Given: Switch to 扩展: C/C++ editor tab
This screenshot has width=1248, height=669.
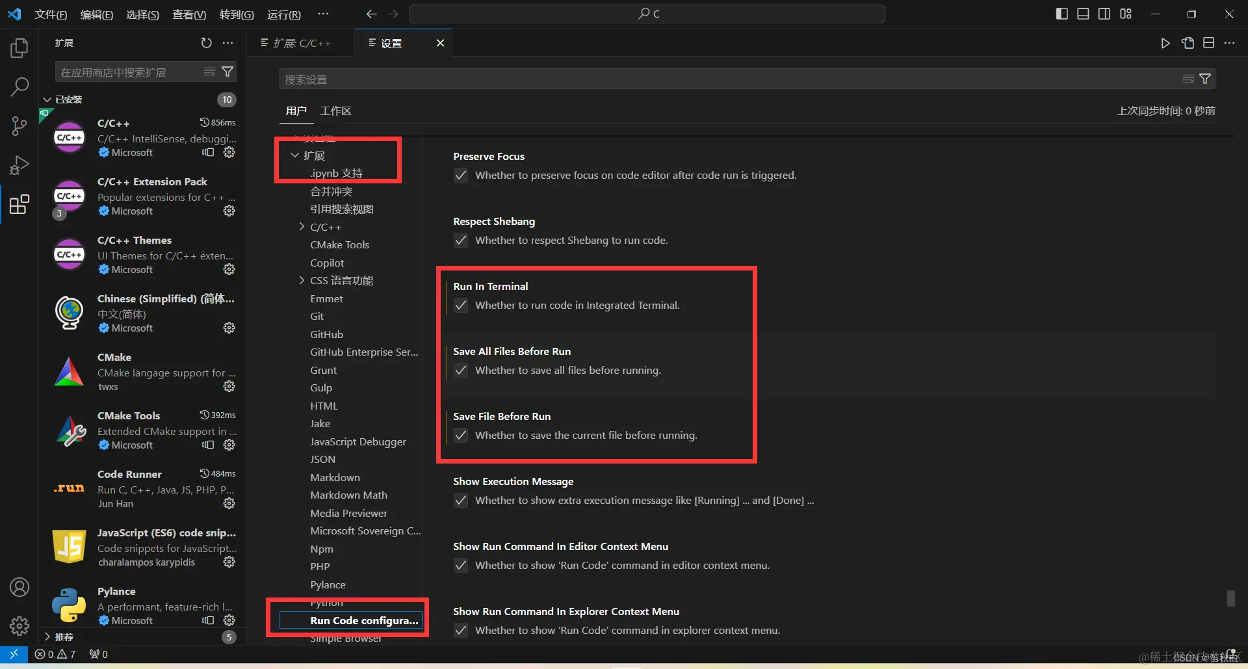Looking at the screenshot, I should click(x=301, y=43).
